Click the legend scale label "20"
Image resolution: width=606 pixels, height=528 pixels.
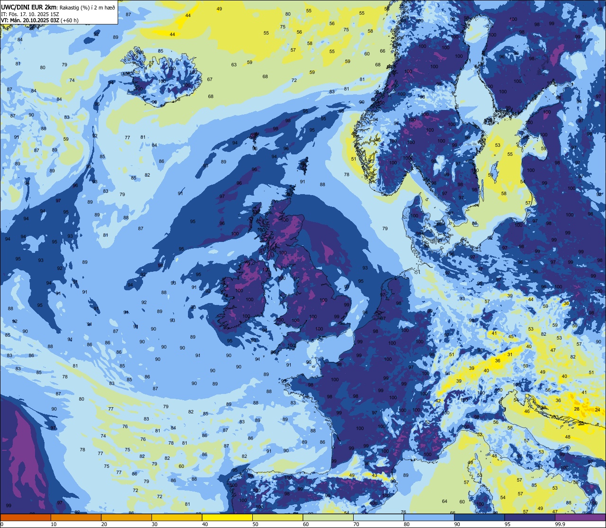point(104,524)
